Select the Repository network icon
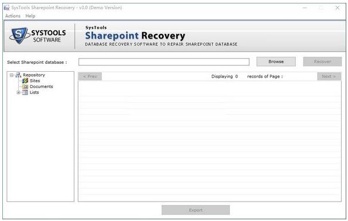 click(18, 75)
